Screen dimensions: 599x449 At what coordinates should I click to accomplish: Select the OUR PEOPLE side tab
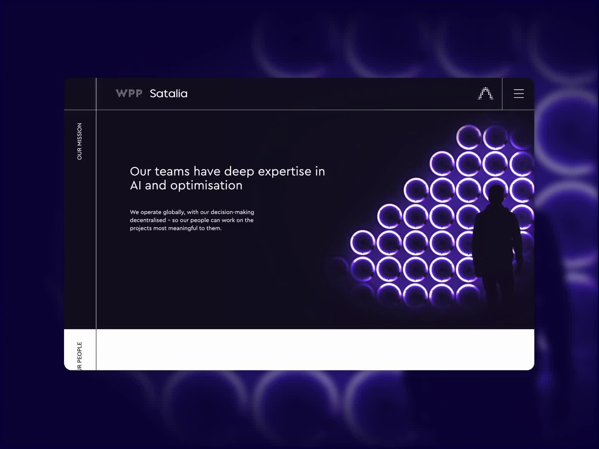coord(79,355)
